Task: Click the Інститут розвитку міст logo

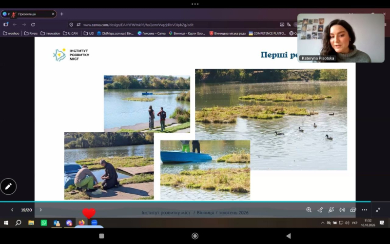Action: (71, 55)
